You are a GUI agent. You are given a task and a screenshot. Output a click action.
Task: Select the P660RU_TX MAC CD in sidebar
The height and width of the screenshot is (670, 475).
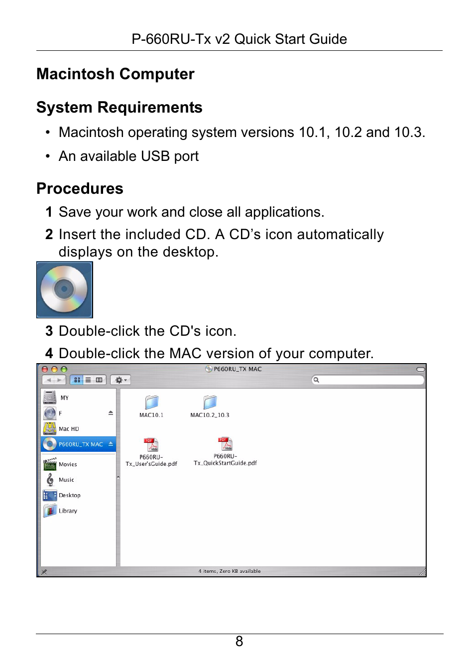point(79,444)
